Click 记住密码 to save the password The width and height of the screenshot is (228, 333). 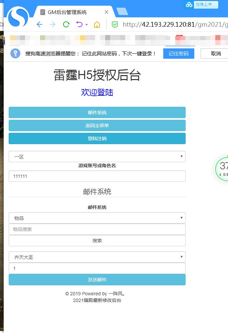point(179,53)
